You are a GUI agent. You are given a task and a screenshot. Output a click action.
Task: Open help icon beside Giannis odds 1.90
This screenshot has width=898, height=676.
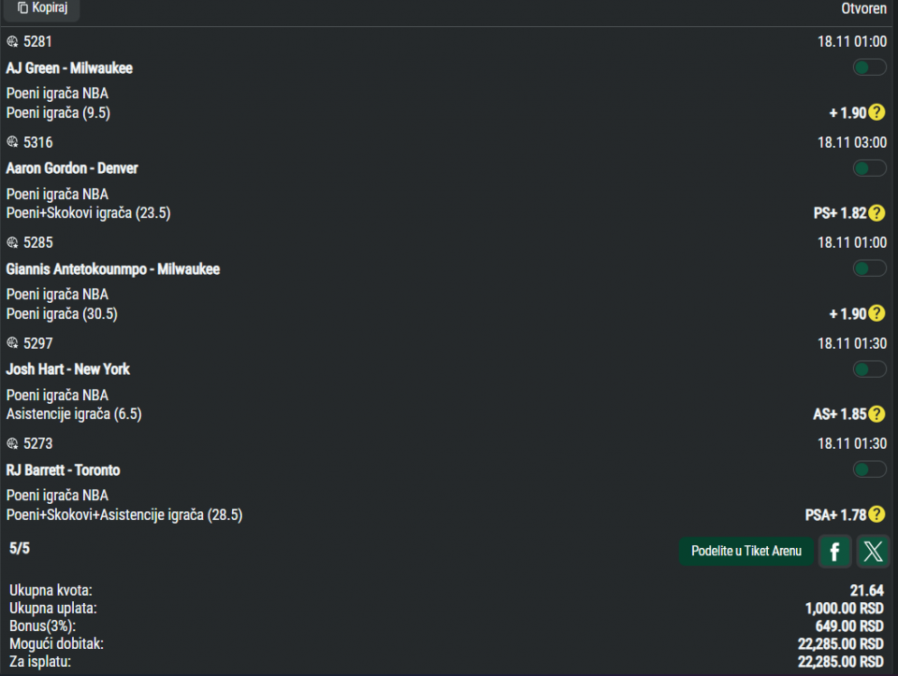click(876, 313)
